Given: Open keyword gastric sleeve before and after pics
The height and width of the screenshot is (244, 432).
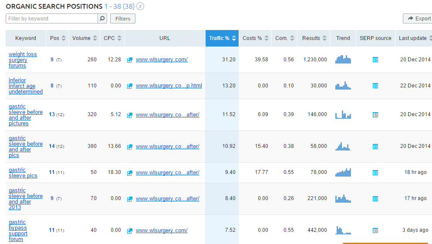Looking at the screenshot, I should coord(26,147).
